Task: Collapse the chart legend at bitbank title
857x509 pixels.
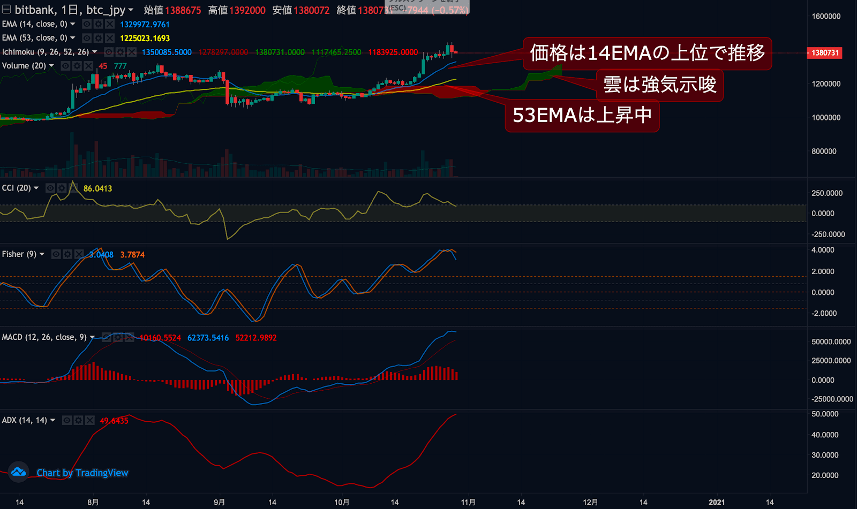Action: [6, 10]
